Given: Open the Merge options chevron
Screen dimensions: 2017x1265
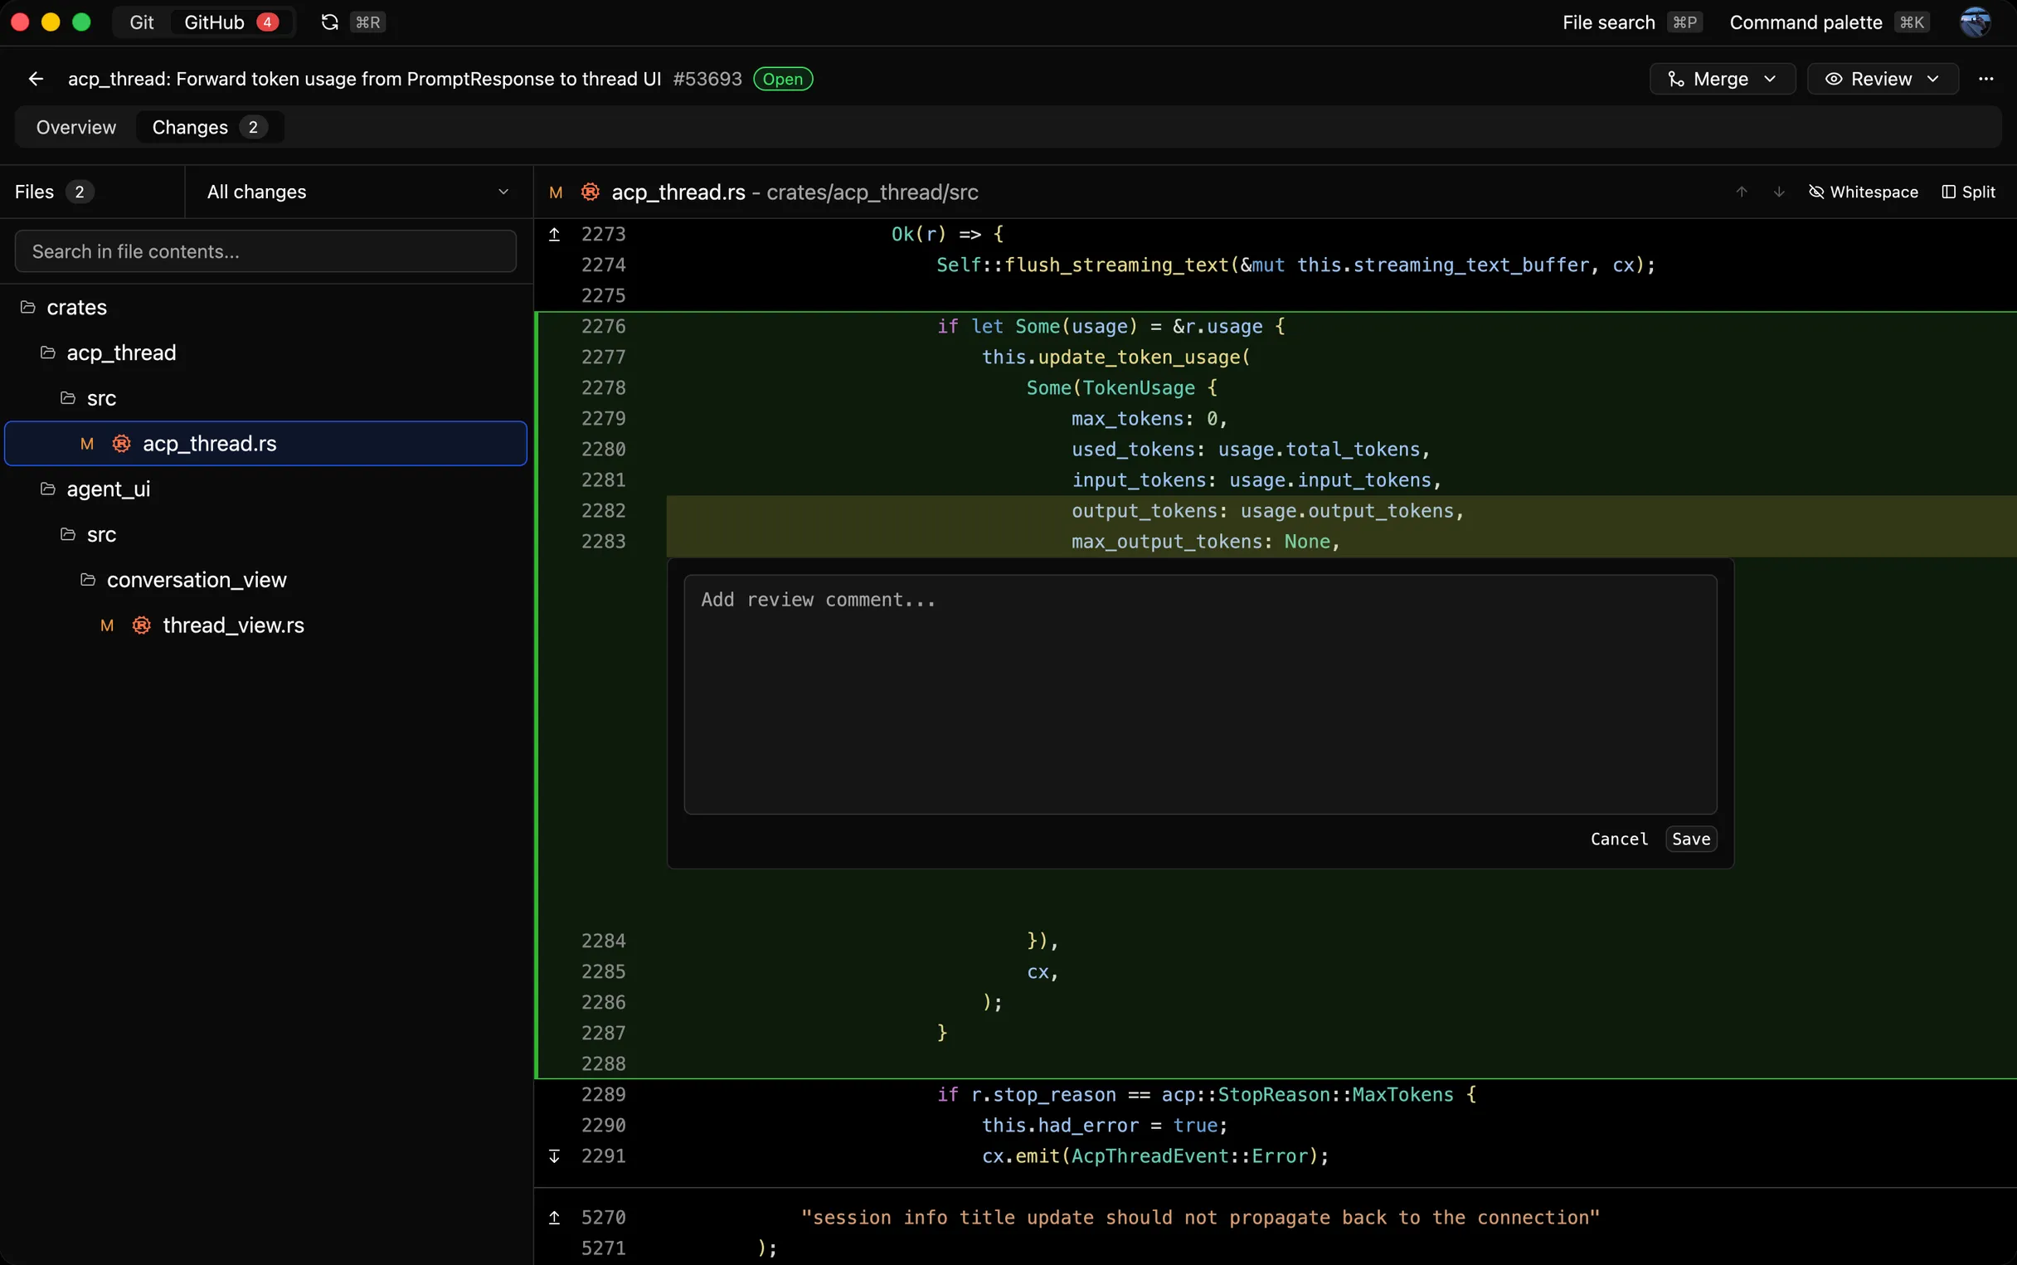Looking at the screenshot, I should pos(1771,79).
